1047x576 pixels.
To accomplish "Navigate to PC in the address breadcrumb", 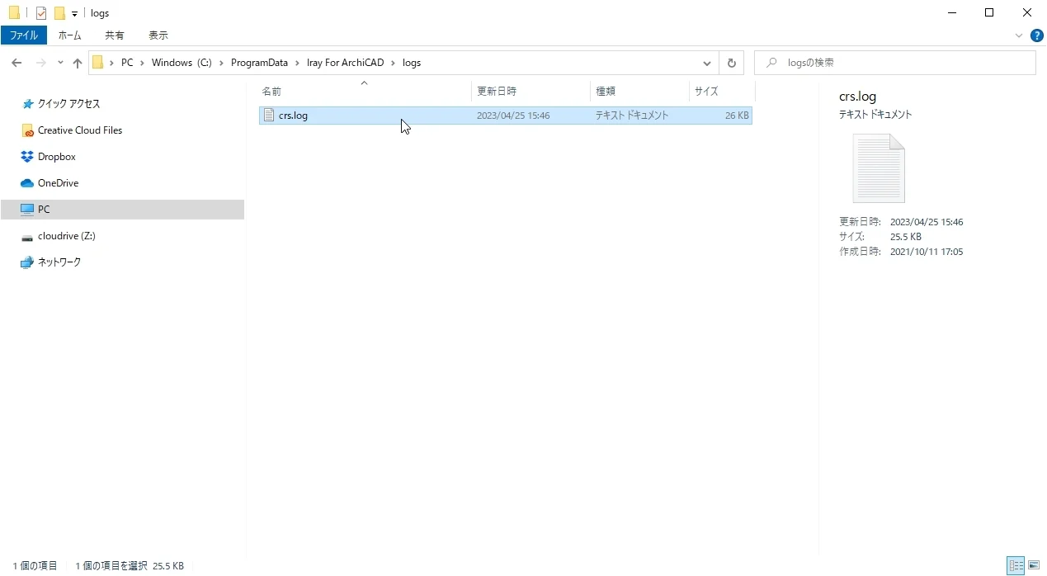I will click(x=127, y=63).
